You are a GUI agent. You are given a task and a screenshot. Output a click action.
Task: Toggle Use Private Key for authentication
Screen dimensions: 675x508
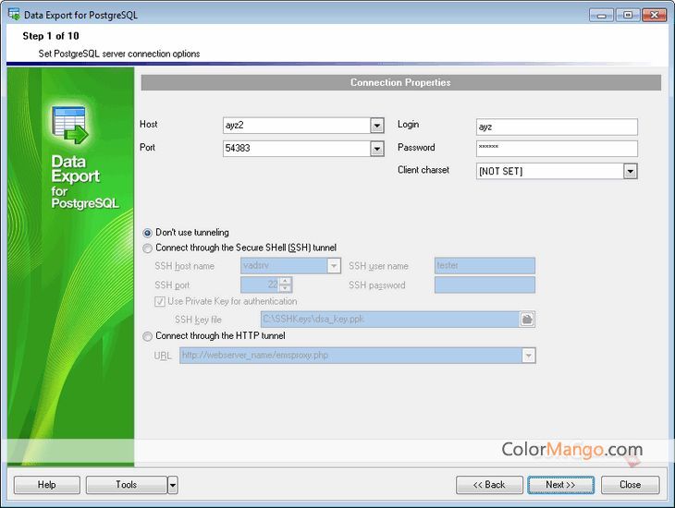click(x=160, y=301)
